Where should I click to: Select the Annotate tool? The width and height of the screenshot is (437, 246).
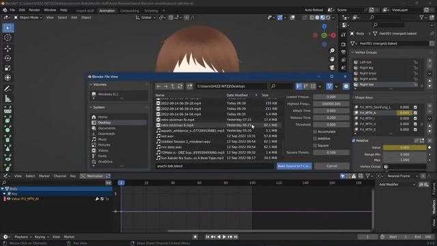(x=8, y=89)
